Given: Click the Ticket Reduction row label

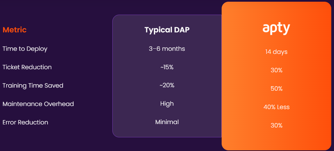Looking at the screenshot, I should tap(27, 67).
